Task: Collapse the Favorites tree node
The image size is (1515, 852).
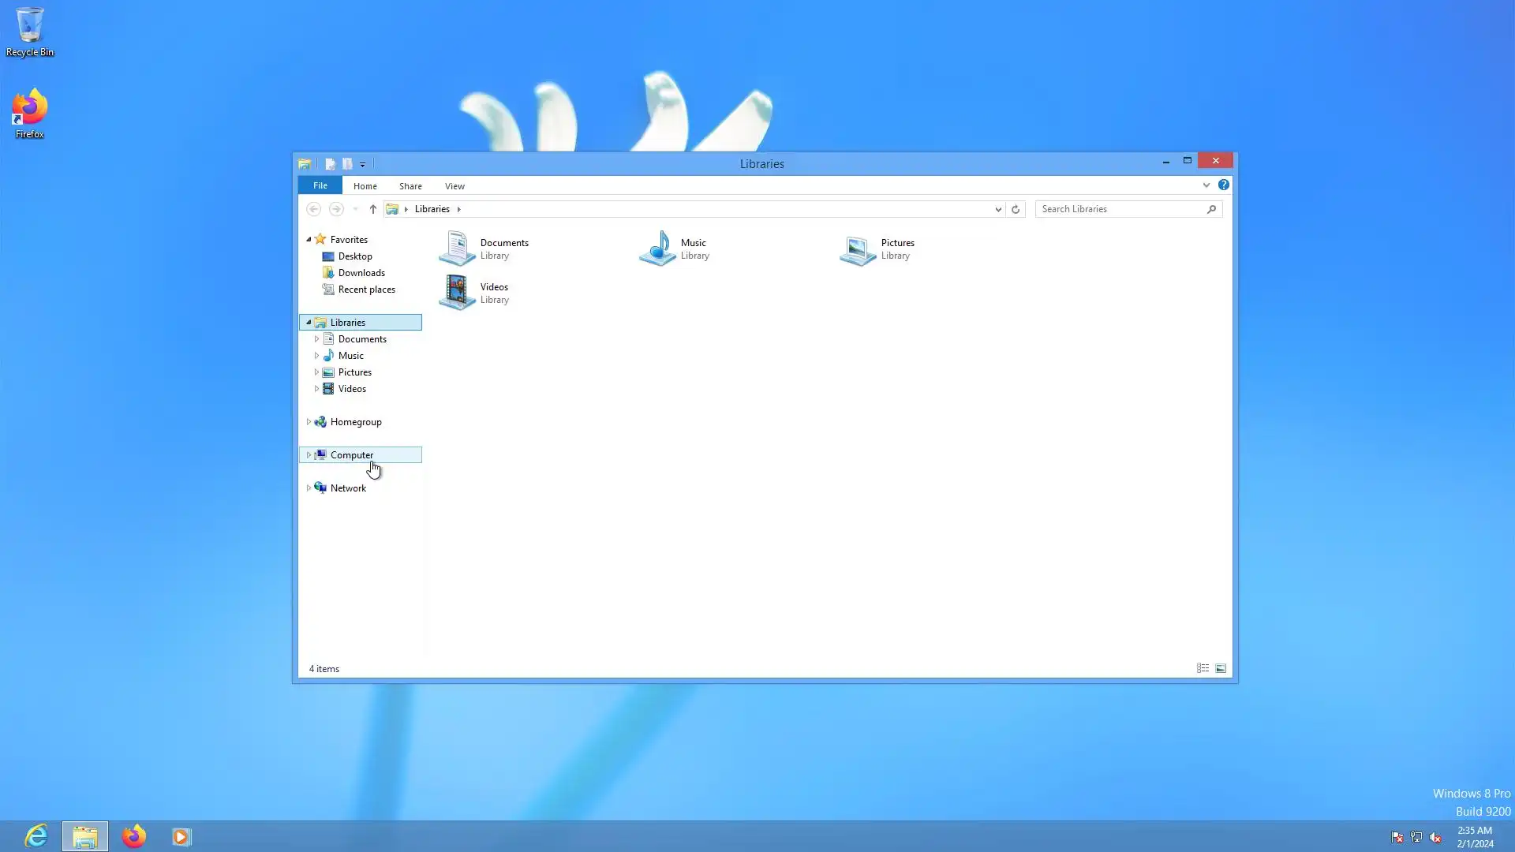Action: [x=309, y=239]
